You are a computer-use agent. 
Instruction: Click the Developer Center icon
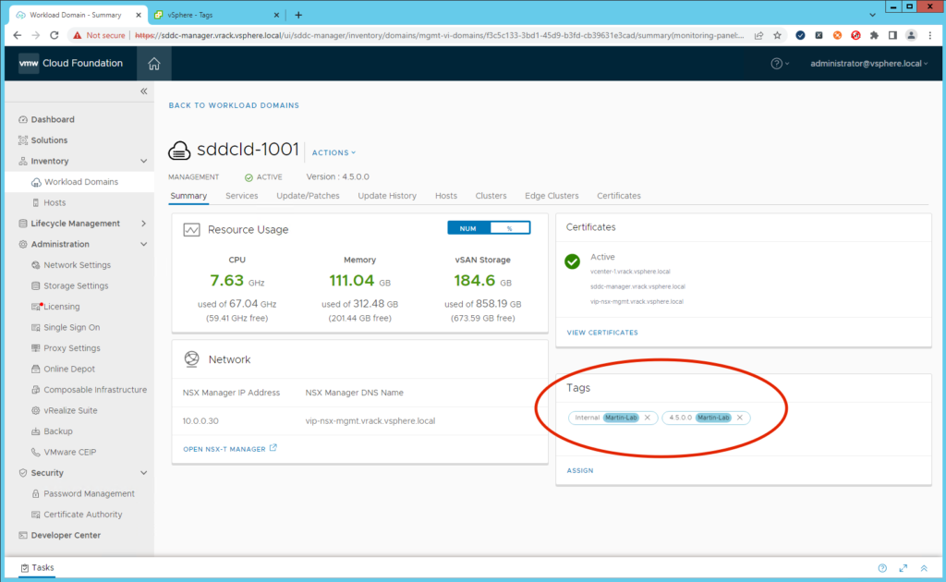tap(23, 535)
